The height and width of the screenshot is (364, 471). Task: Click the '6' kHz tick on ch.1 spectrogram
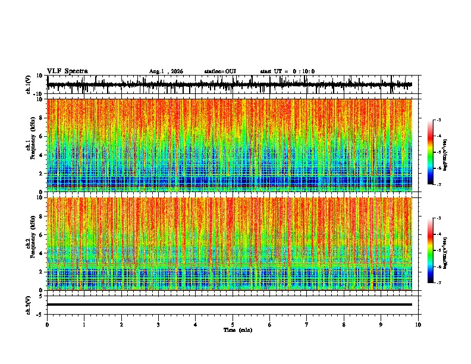(x=41, y=136)
